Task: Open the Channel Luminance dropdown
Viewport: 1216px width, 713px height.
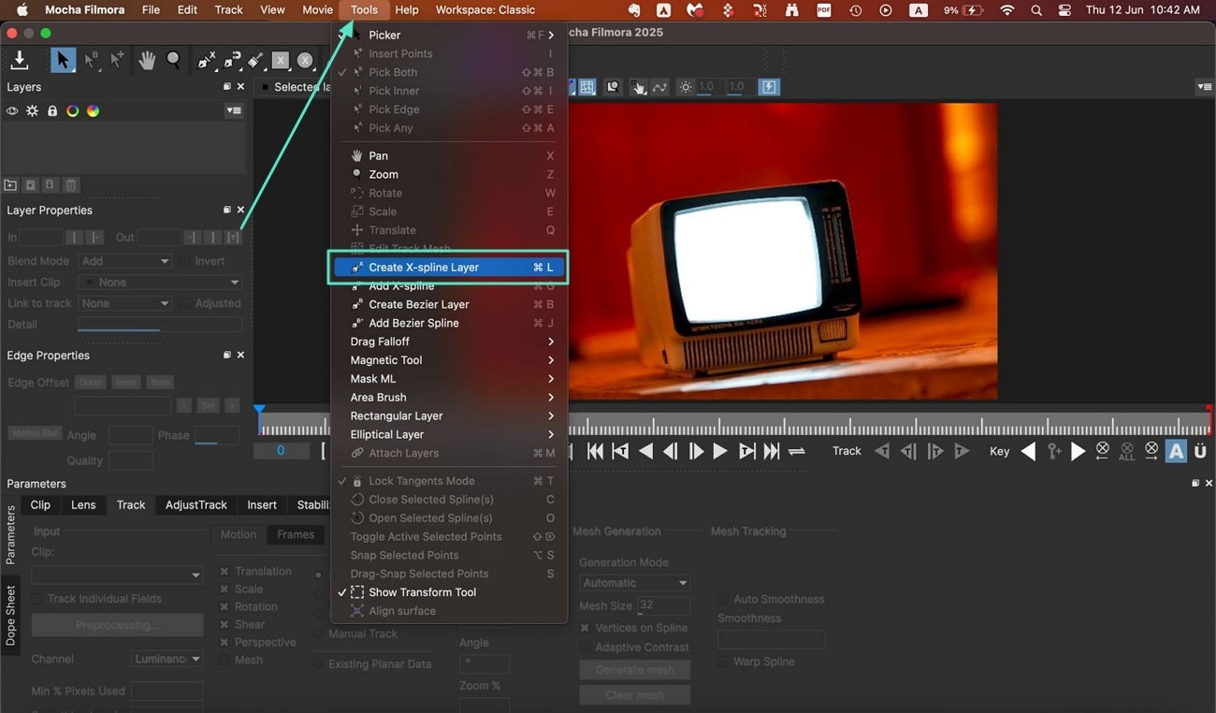Action: pos(167,659)
